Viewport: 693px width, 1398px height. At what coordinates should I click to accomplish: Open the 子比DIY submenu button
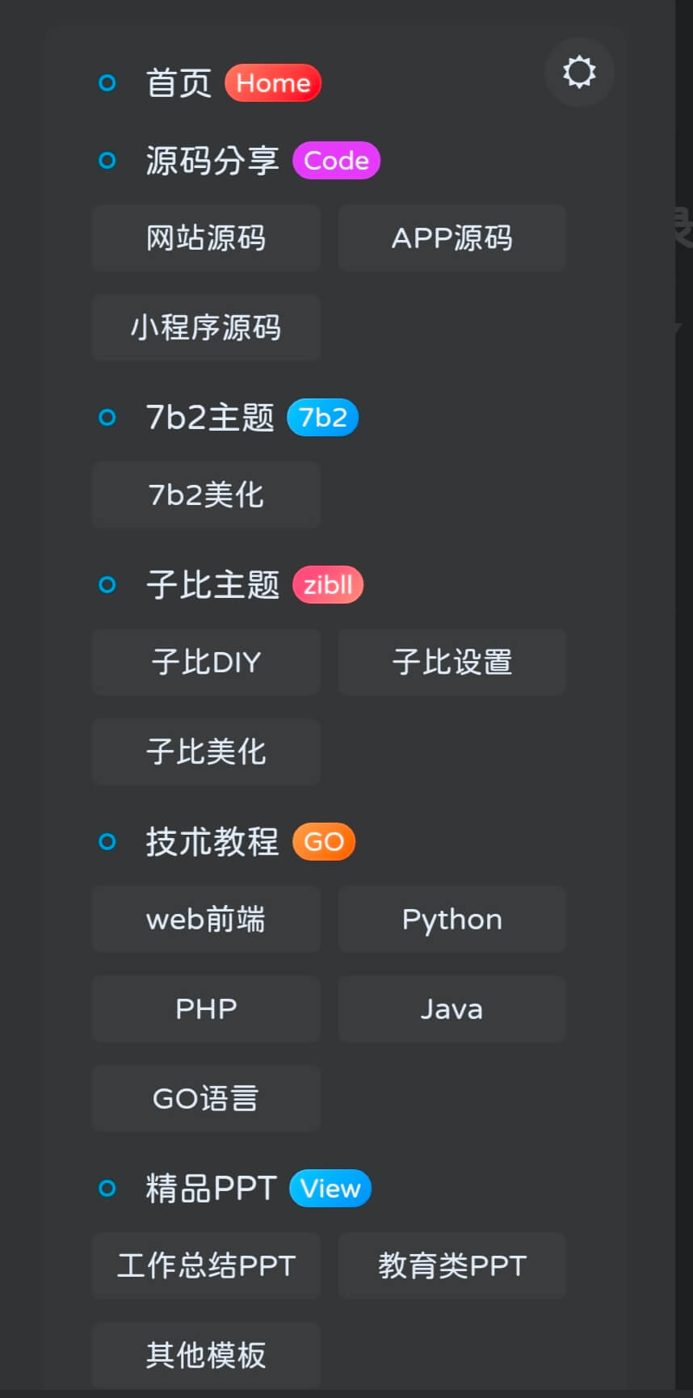click(206, 663)
